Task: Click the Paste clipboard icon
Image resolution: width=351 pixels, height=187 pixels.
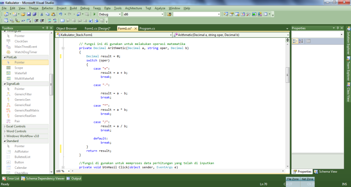Action: tap(53, 14)
